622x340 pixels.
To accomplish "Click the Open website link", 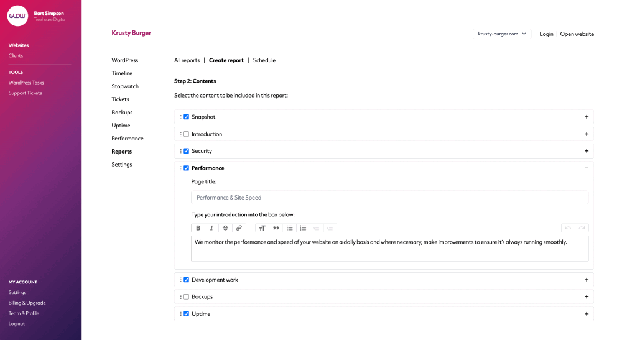I will point(577,34).
